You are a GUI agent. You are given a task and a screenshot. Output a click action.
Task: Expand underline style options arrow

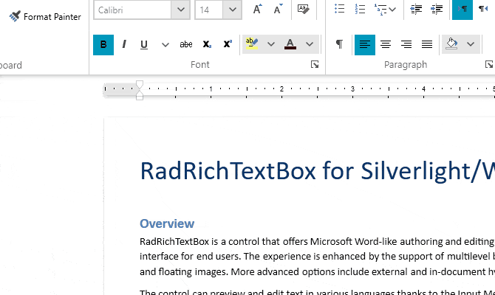point(165,45)
